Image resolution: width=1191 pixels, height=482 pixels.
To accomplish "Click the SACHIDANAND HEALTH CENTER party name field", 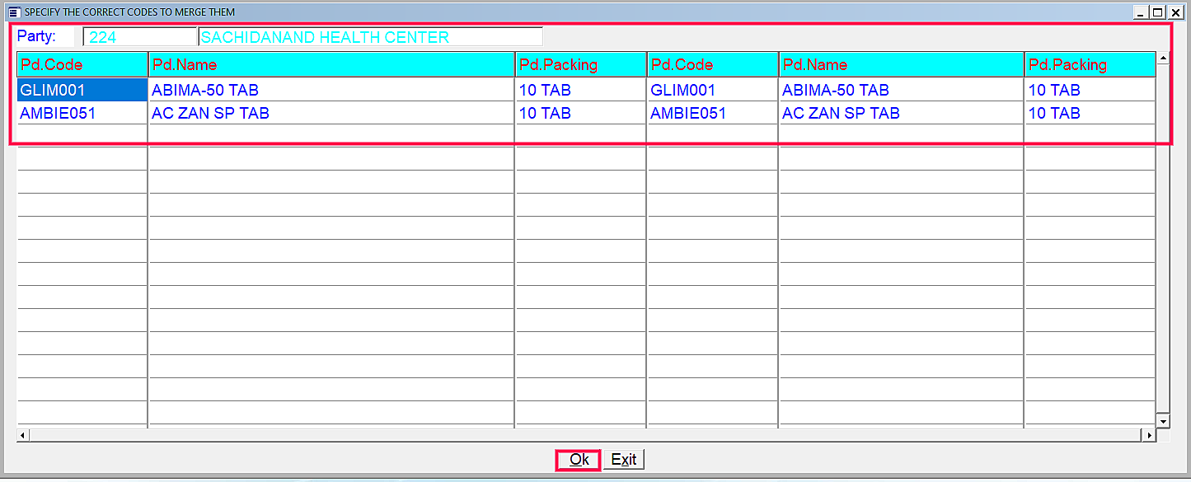I will [371, 37].
